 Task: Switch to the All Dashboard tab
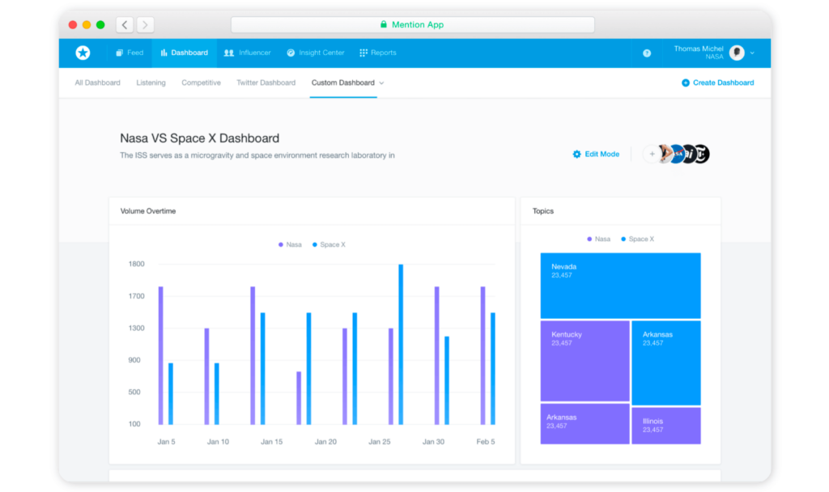97,83
